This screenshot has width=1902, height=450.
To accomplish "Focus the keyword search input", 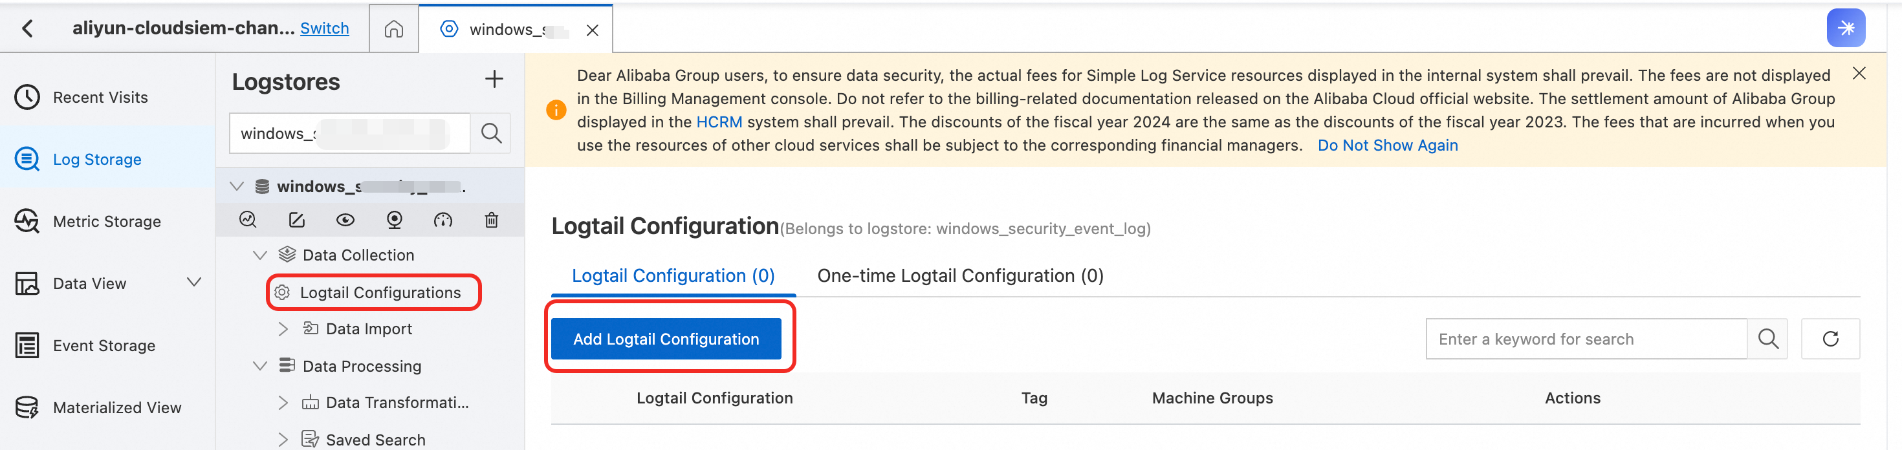I will coord(1586,339).
